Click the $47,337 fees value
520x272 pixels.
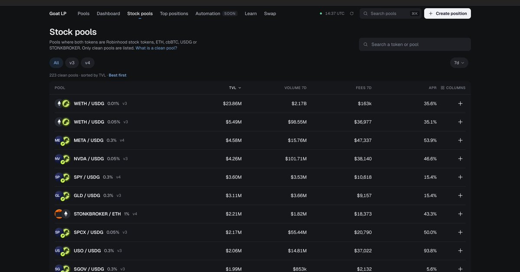coord(363,141)
